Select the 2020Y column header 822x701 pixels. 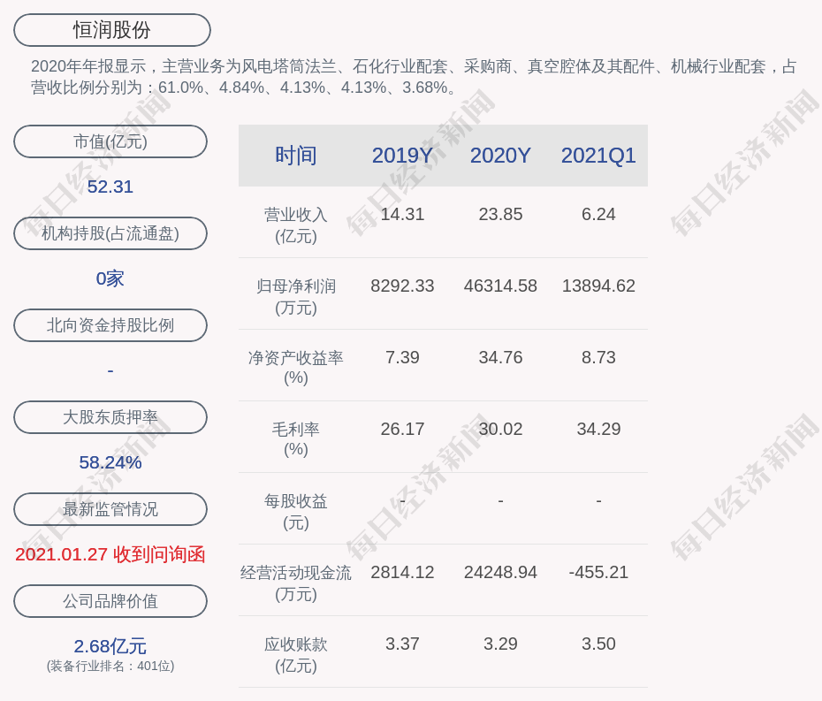[x=500, y=156]
